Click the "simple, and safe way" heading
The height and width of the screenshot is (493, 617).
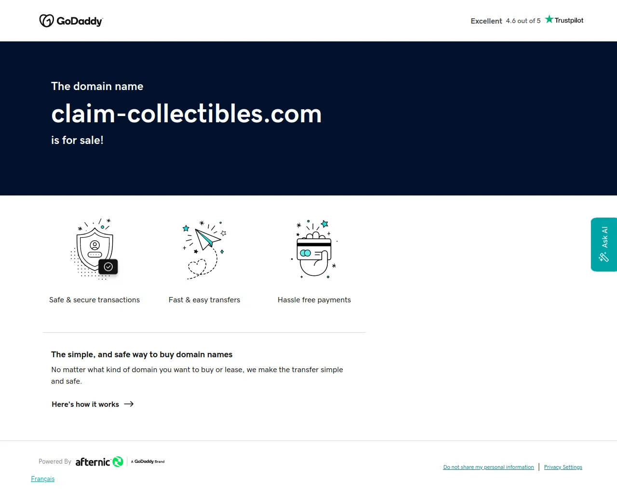(142, 354)
